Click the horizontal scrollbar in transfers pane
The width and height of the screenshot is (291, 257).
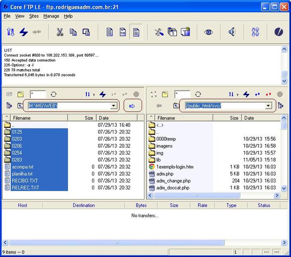[x=116, y=242]
